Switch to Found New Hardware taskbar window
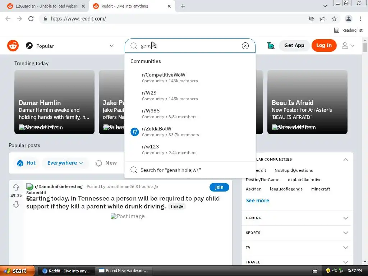 click(x=125, y=271)
